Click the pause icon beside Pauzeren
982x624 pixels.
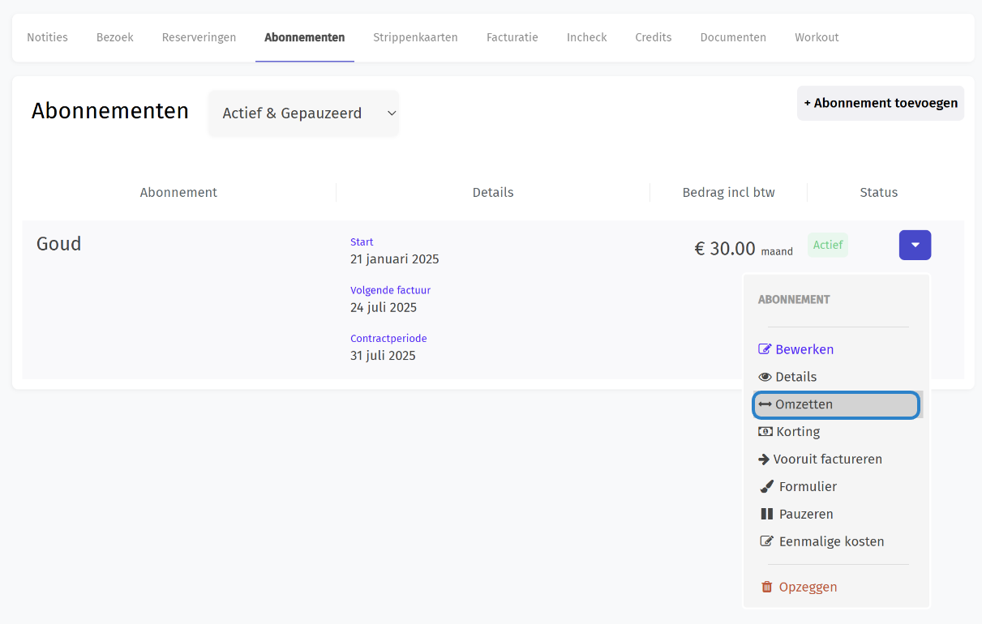pos(766,515)
